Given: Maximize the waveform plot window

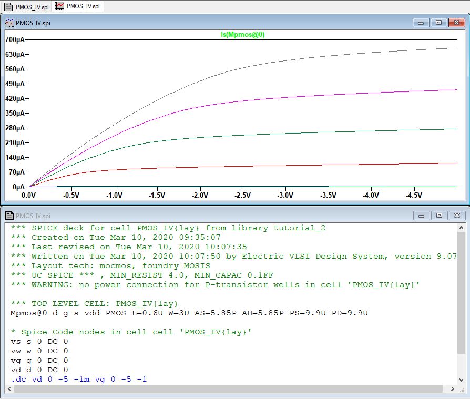Looking at the screenshot, I should (438, 23).
